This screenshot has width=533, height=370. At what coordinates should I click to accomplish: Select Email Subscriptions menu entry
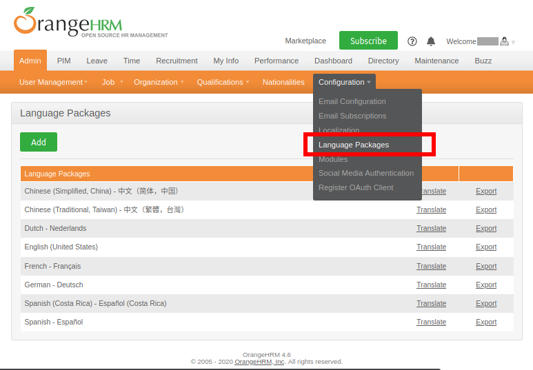point(352,116)
